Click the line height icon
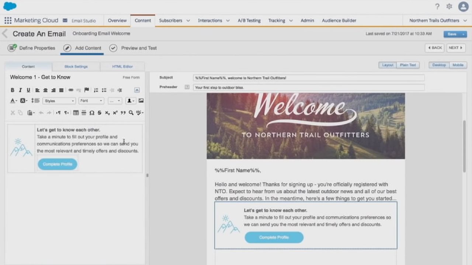The height and width of the screenshot is (265, 472). pos(35,101)
